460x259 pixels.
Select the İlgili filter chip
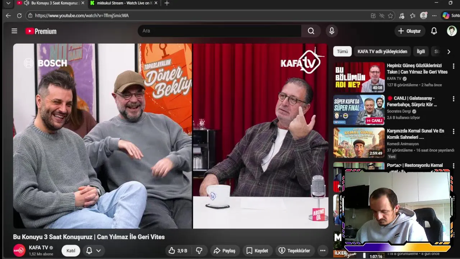click(421, 51)
